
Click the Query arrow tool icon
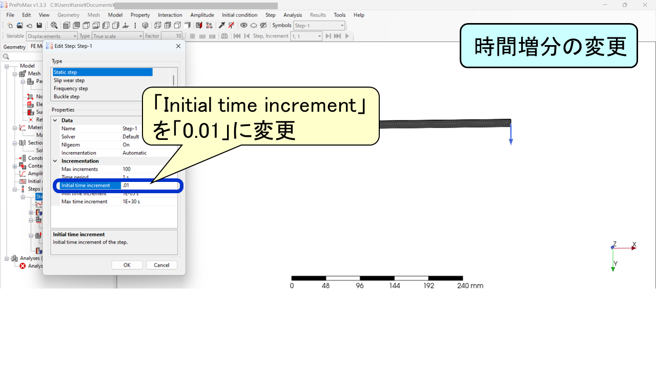(222, 25)
